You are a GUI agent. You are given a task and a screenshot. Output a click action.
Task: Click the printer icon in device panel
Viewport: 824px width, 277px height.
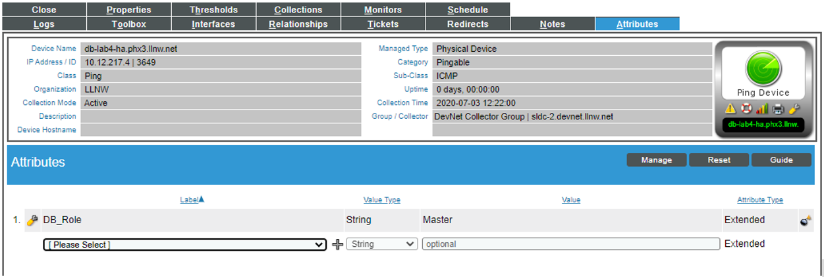point(779,109)
